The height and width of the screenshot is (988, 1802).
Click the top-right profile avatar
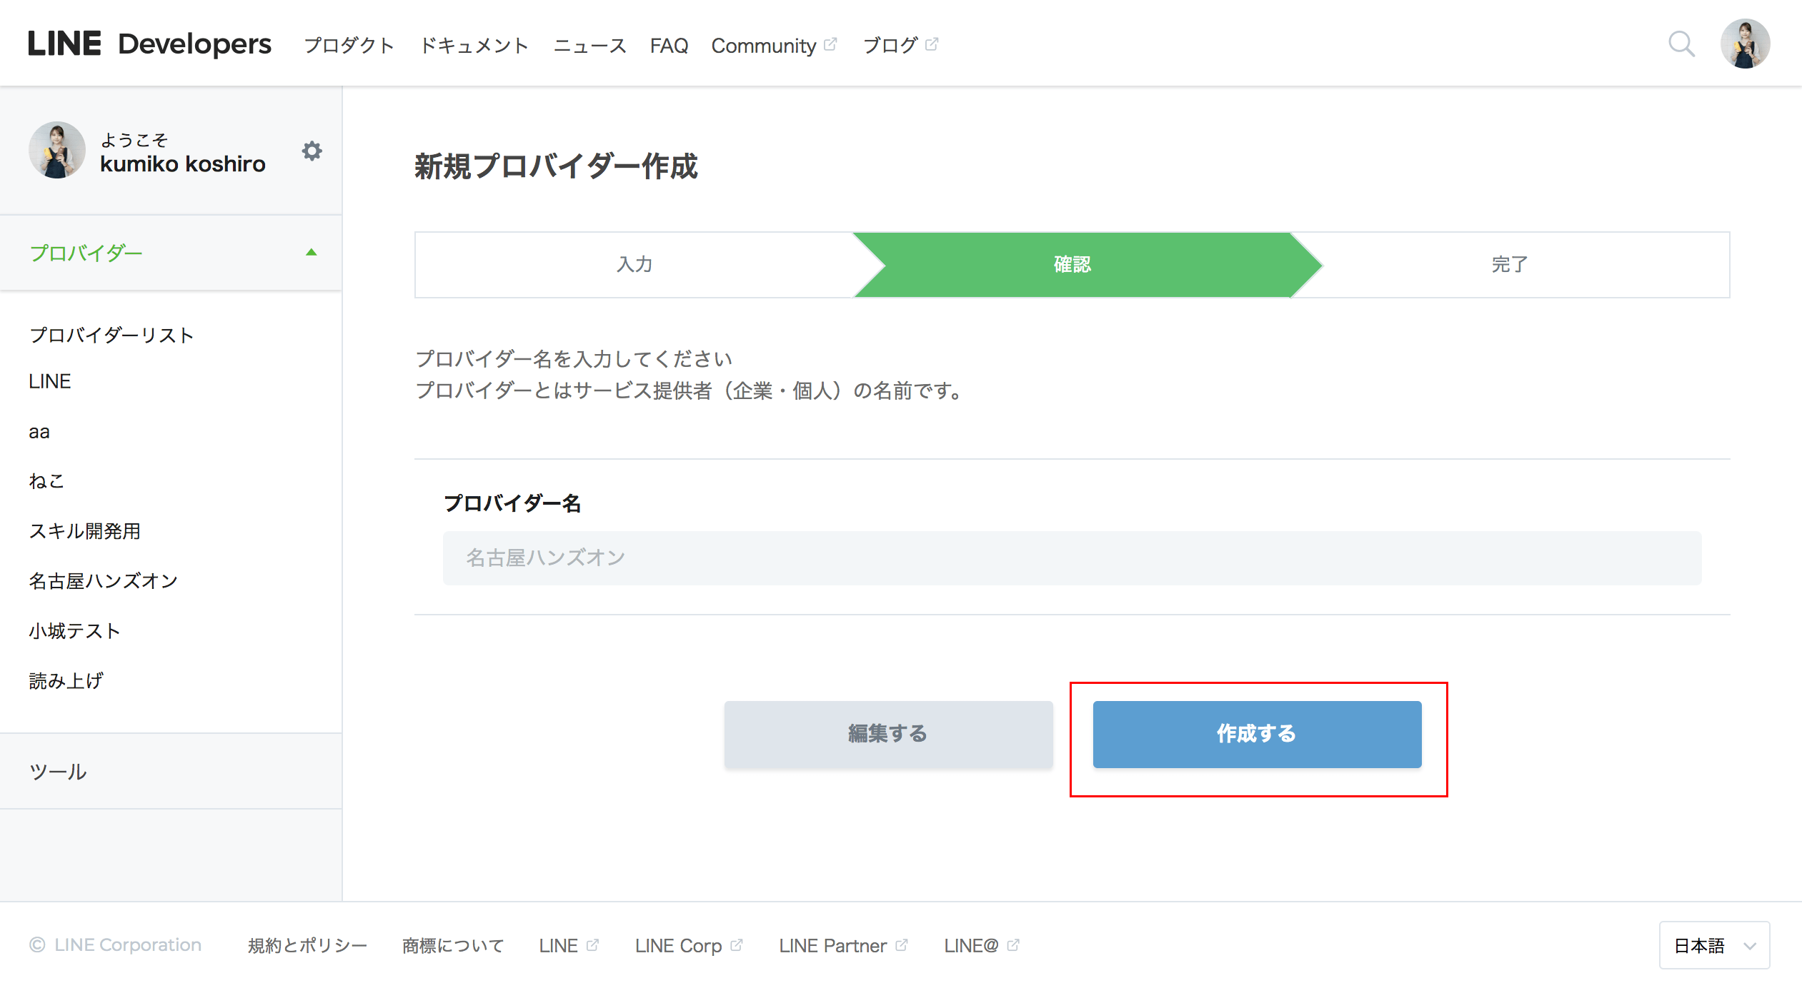pos(1744,44)
